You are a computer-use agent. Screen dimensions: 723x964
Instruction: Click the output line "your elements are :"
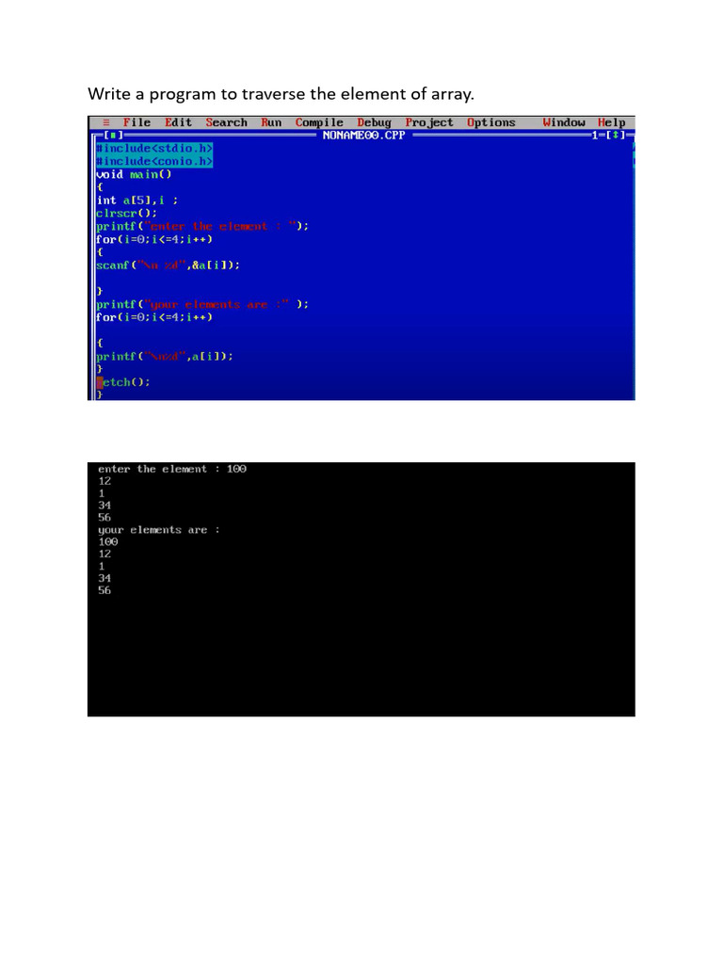tap(158, 530)
